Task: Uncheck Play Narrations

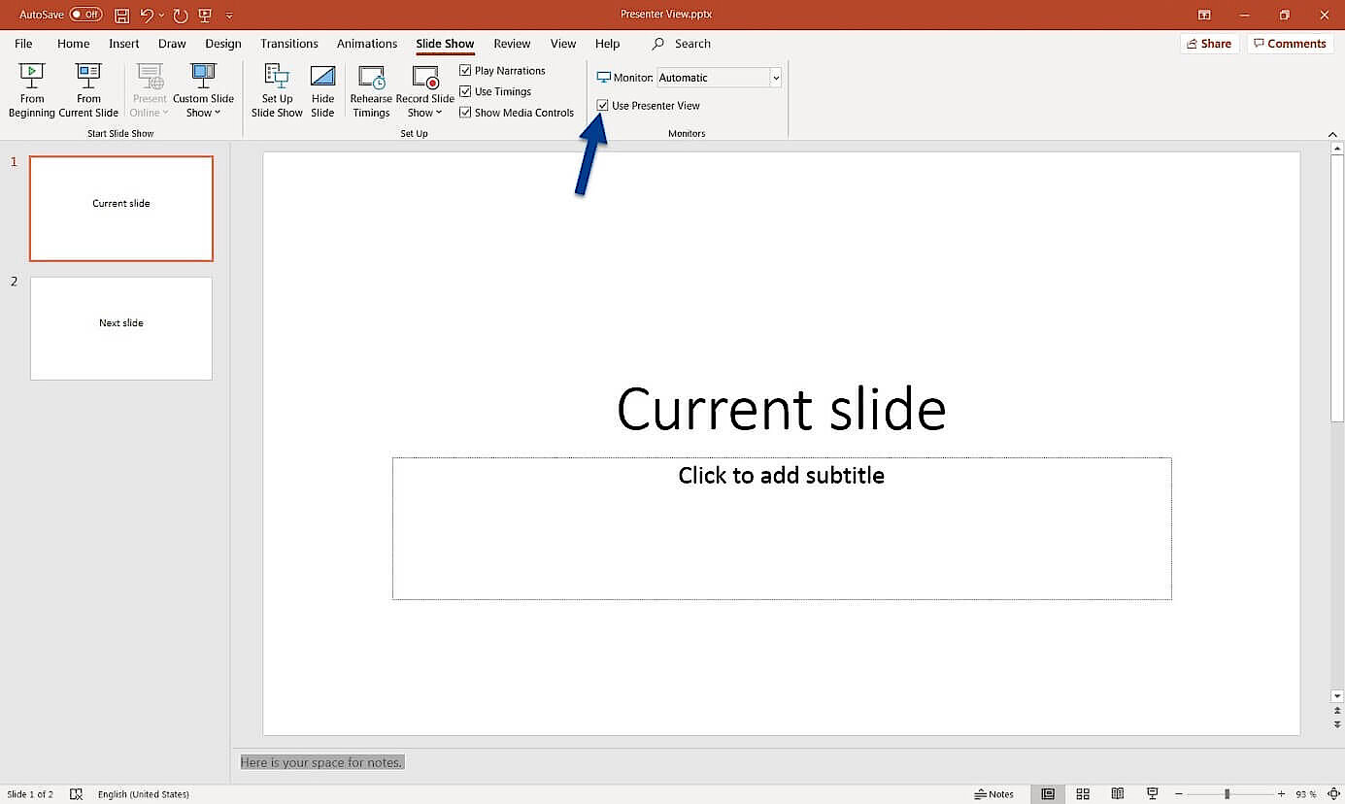Action: click(465, 70)
